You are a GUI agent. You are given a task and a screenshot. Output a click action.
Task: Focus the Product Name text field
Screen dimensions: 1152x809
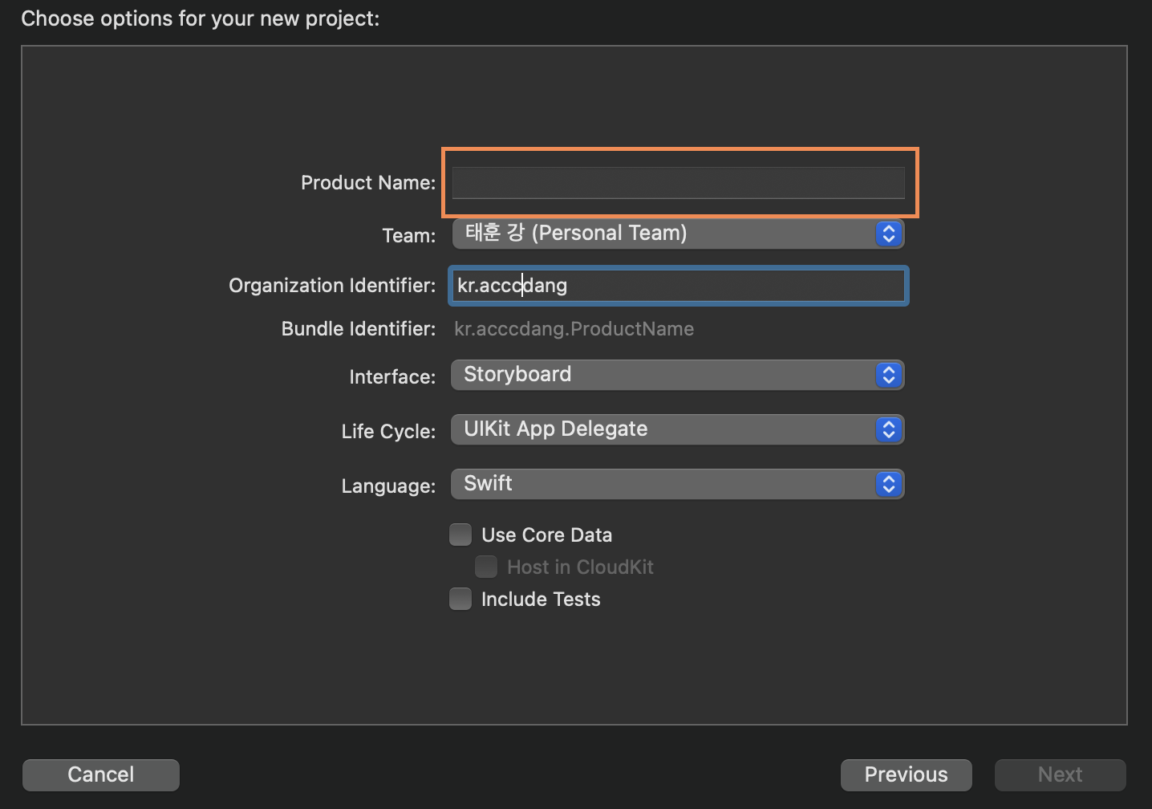[x=678, y=183]
